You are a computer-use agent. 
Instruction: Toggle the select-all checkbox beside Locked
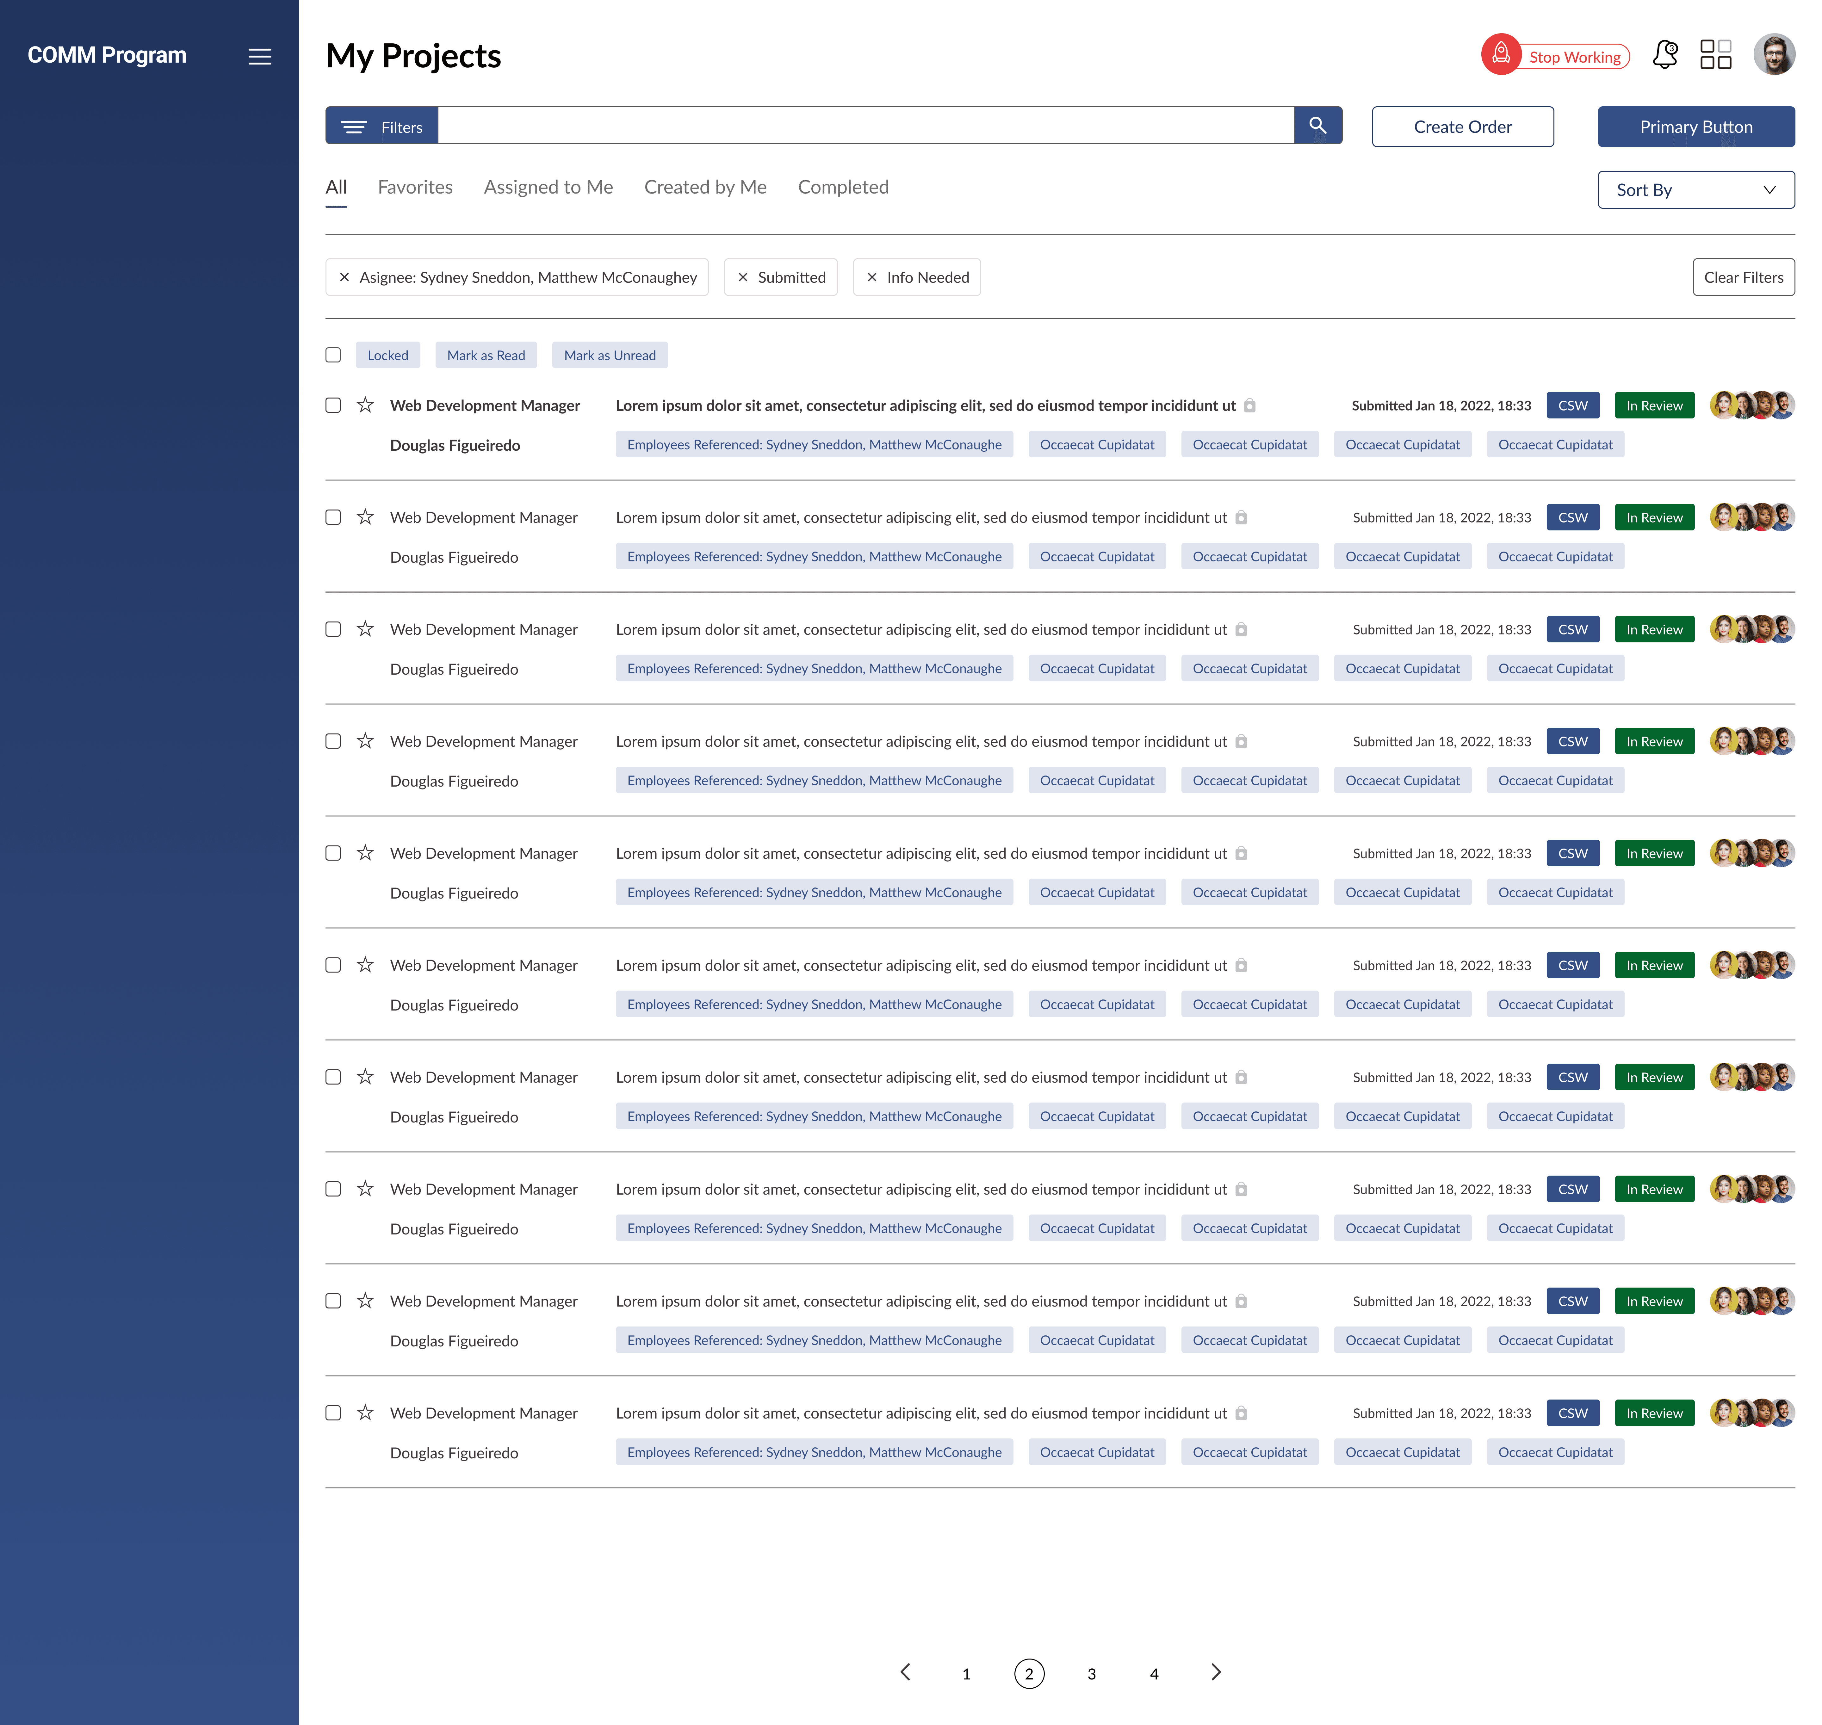[x=333, y=355]
